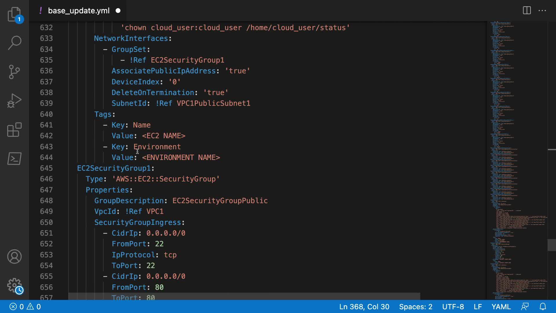This screenshot has height=313, width=556.
Task: Show notifications bell in status bar
Action: point(543,307)
